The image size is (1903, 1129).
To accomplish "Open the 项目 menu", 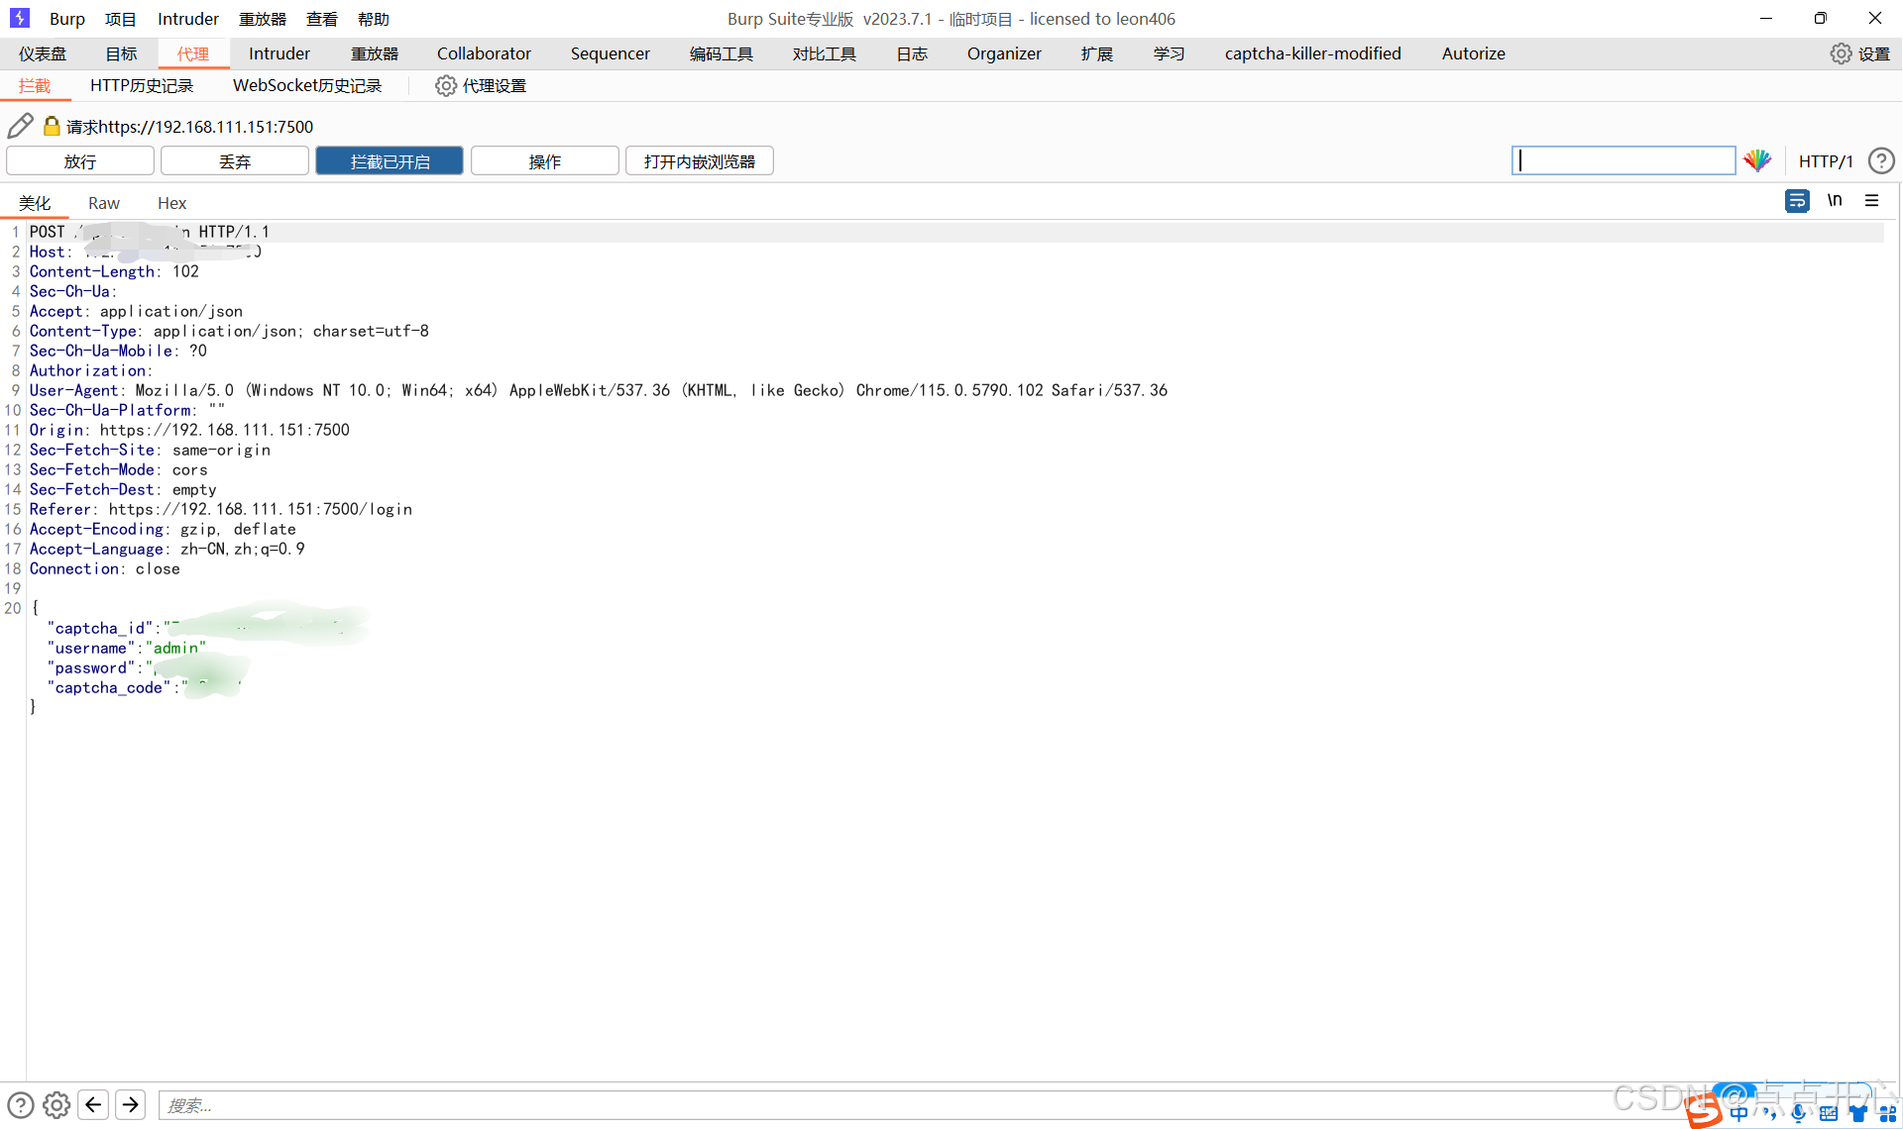I will click(x=121, y=19).
